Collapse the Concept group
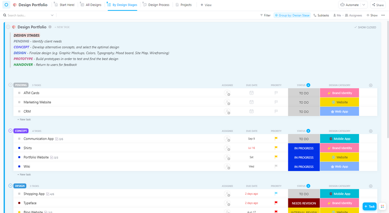 [x=11, y=131]
